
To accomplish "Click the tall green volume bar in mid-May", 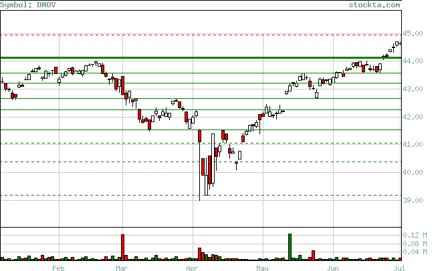I will tap(290, 247).
